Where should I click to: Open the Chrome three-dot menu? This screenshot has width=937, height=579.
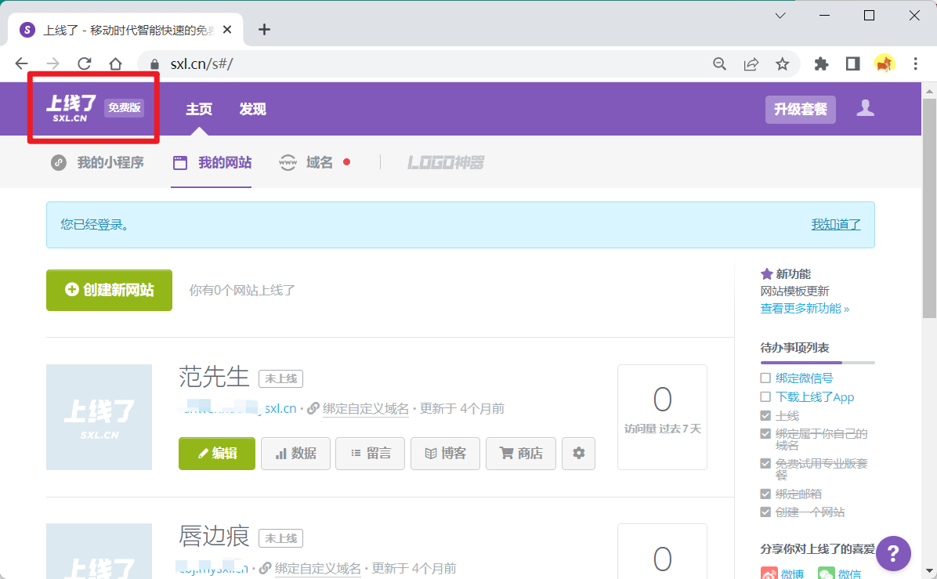pyautogui.click(x=915, y=63)
